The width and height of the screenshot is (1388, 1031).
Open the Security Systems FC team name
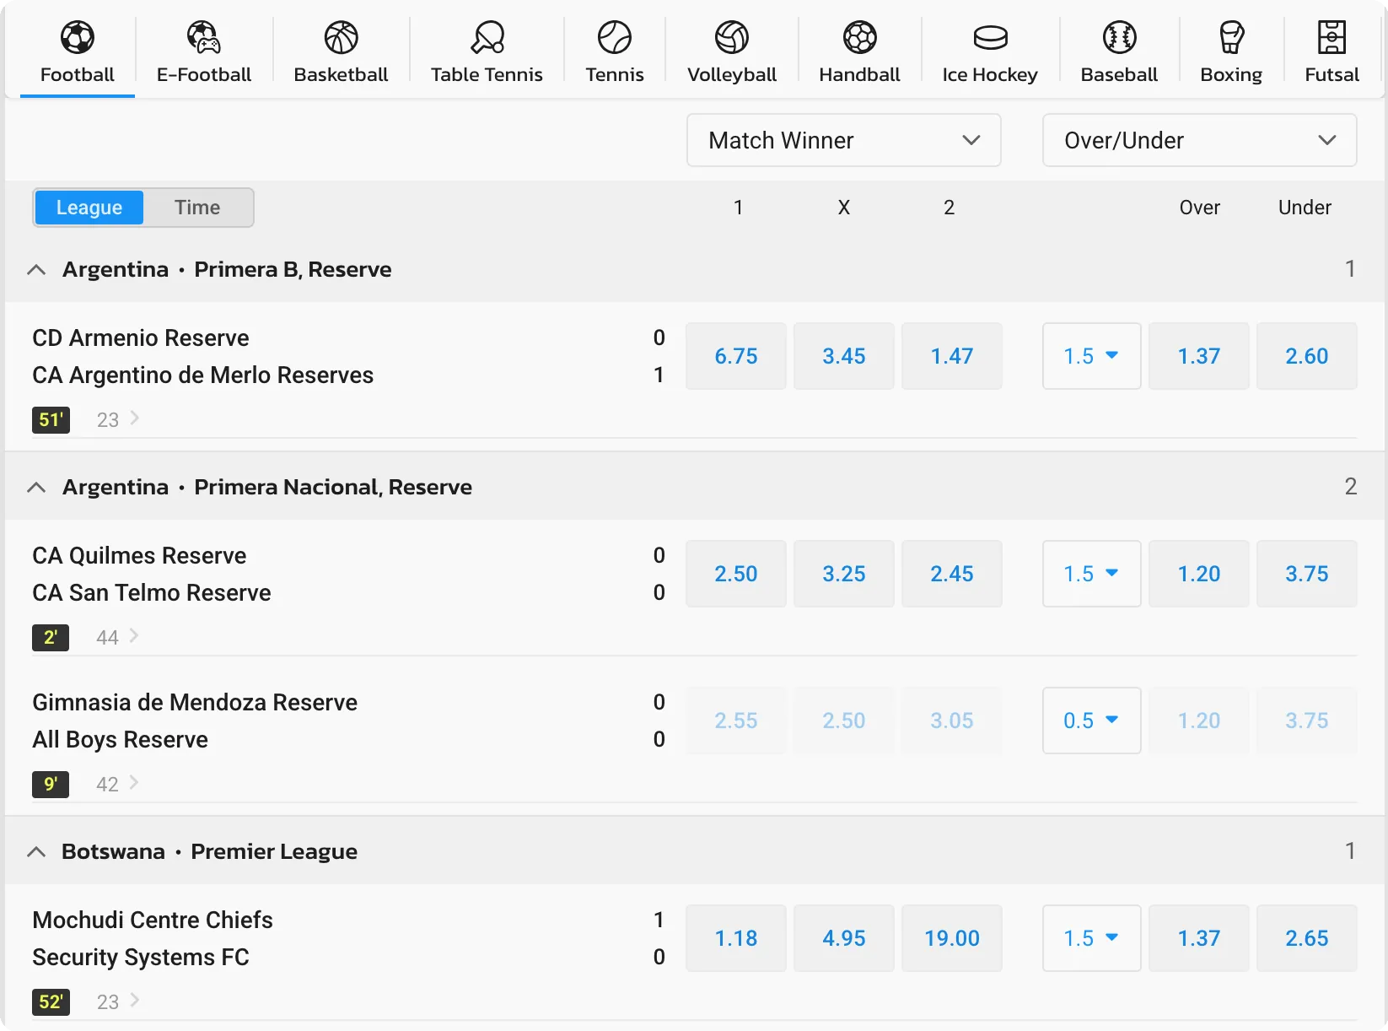point(141,957)
